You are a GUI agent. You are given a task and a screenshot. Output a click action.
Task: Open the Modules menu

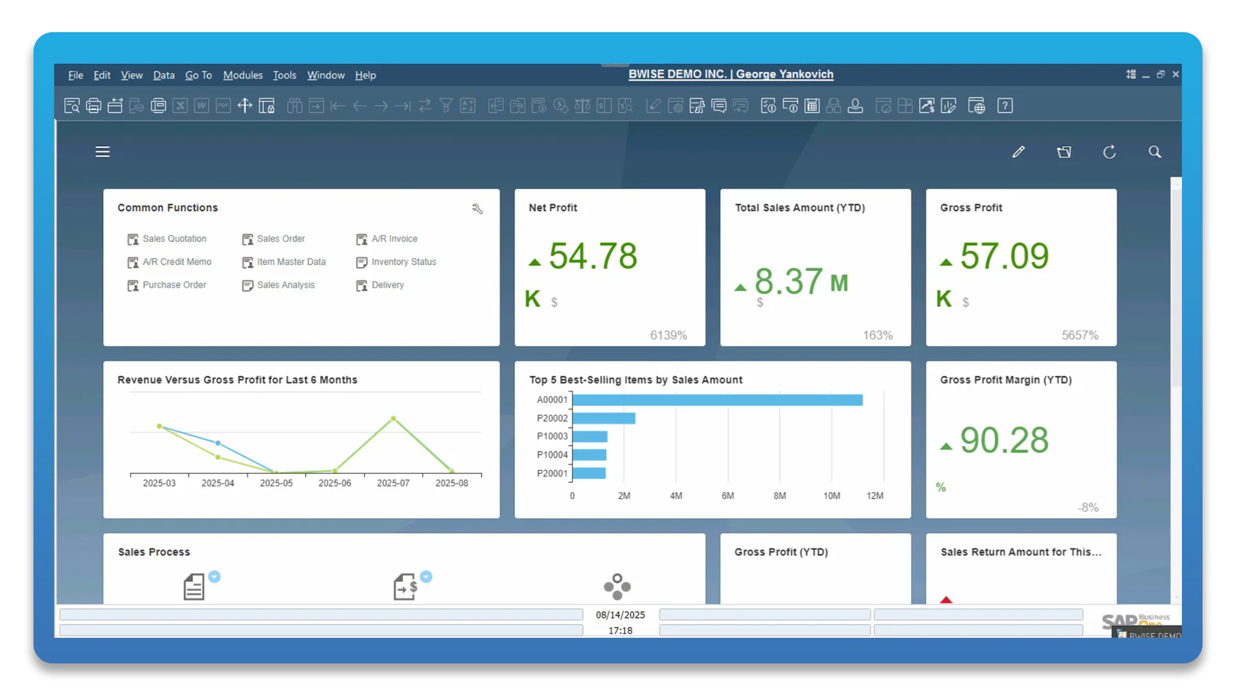point(243,75)
